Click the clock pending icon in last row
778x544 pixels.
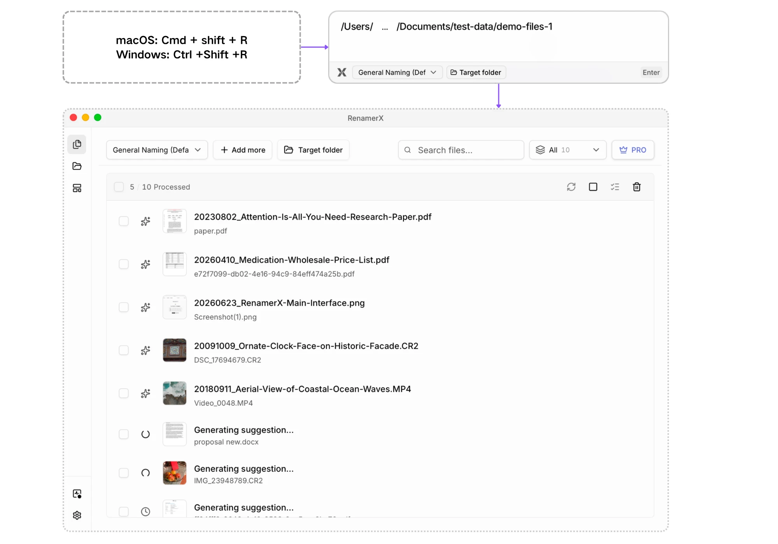(145, 512)
